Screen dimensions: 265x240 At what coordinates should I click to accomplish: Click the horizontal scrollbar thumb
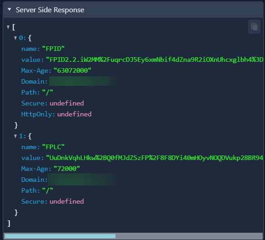click(x=60, y=236)
